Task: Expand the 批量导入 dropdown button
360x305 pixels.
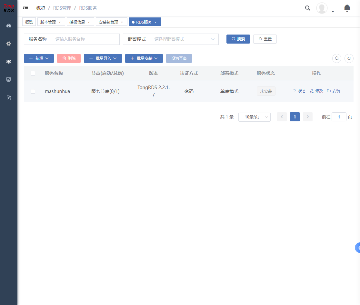Action: [x=103, y=58]
